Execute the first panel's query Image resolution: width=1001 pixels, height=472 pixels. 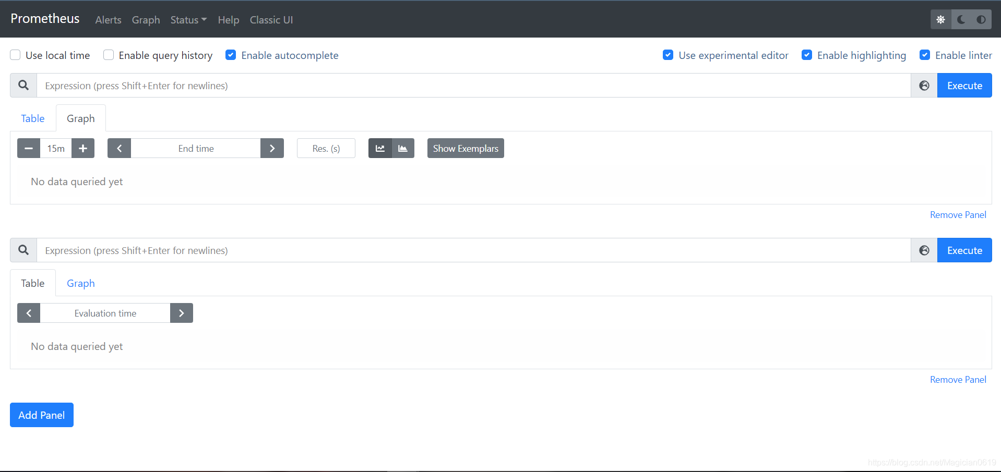(x=964, y=86)
